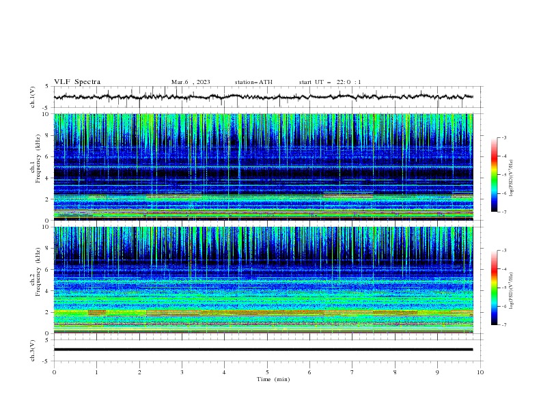541x418 pixels.
Task: Click the "station=ATH" label
Action: (253, 82)
